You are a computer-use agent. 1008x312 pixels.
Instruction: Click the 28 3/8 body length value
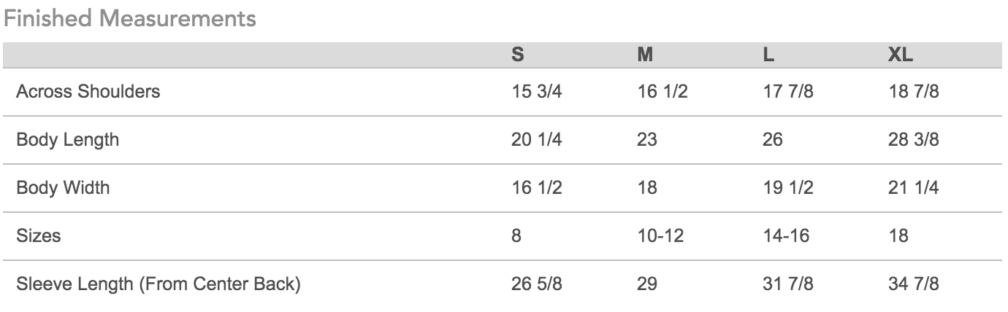pyautogui.click(x=913, y=139)
